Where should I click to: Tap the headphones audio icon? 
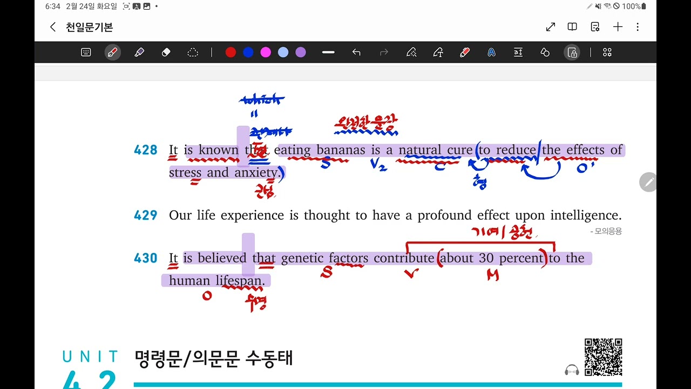[572, 370]
